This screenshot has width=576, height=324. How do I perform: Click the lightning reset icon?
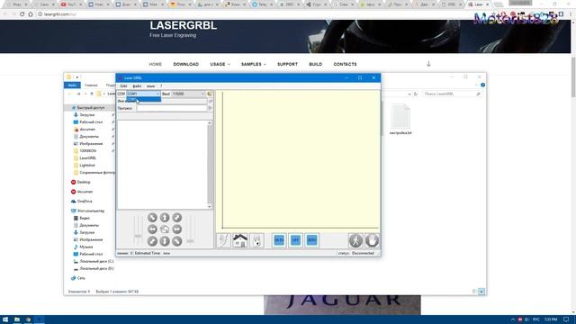[x=223, y=240]
